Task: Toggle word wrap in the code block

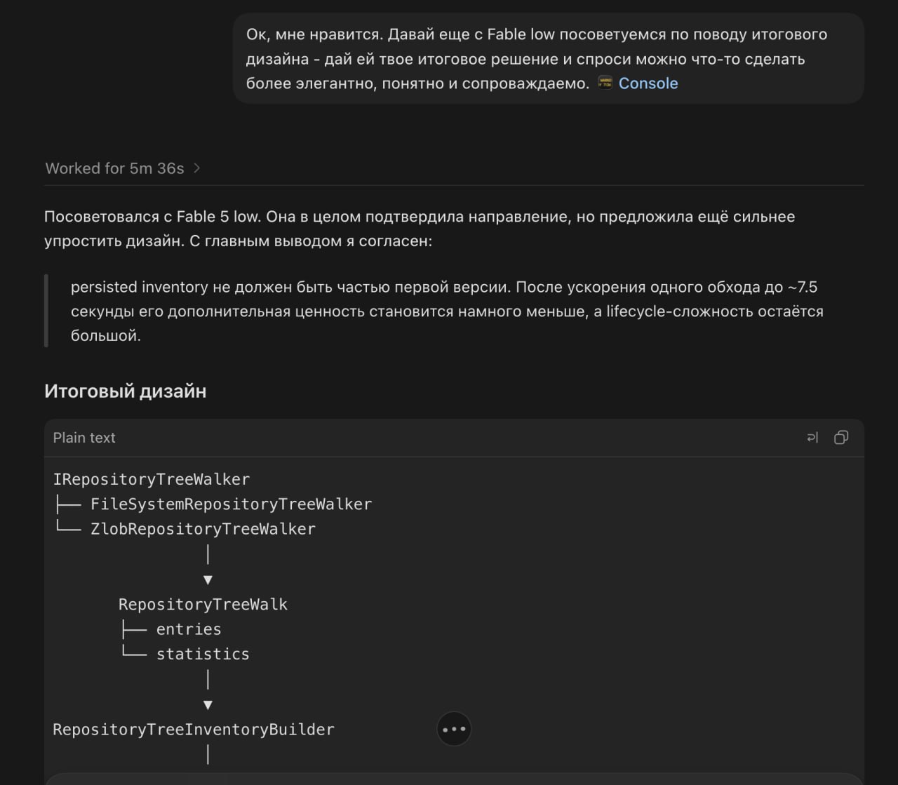Action: 812,438
